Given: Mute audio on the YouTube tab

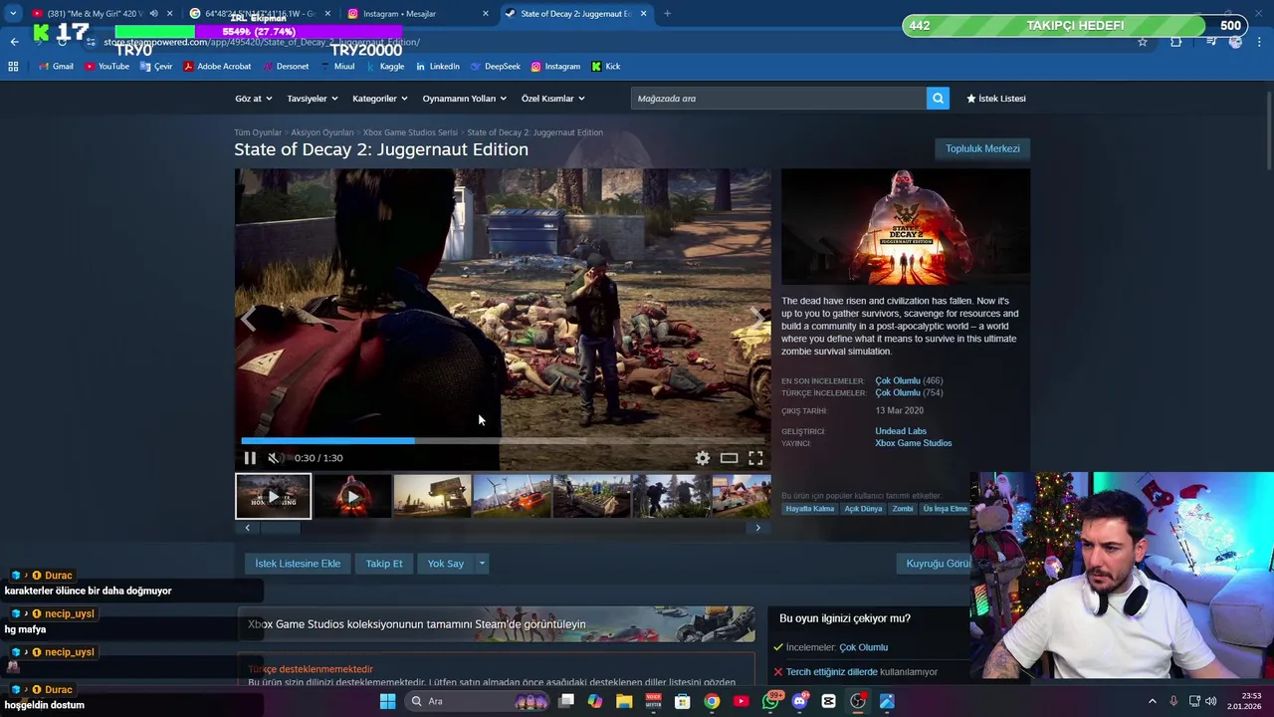Looking at the screenshot, I should 153,14.
